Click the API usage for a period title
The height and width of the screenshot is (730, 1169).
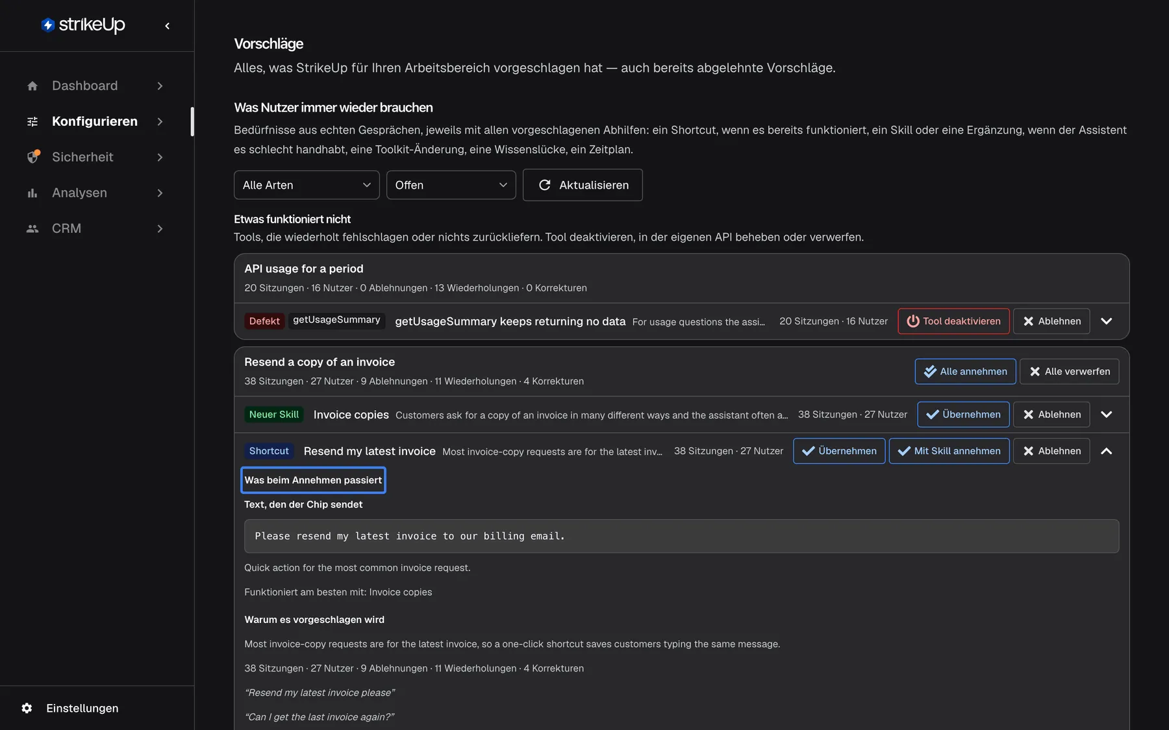point(304,269)
